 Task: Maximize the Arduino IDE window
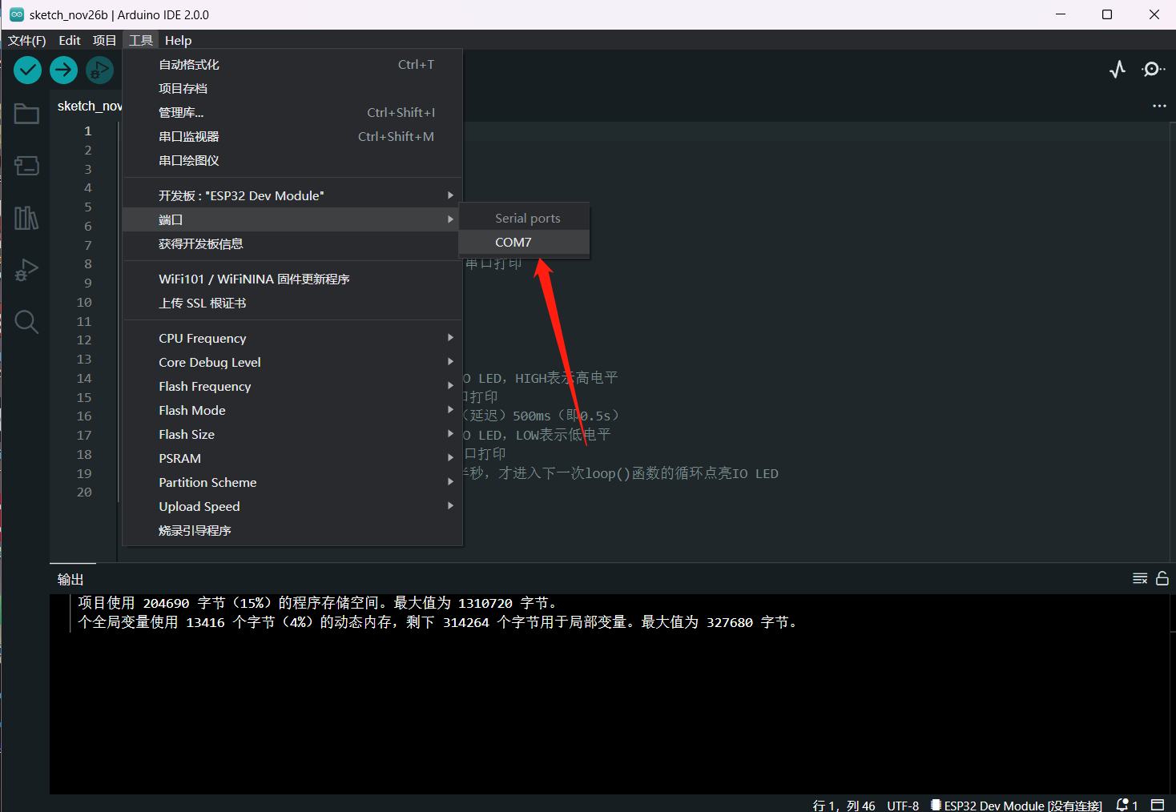pos(1107,14)
